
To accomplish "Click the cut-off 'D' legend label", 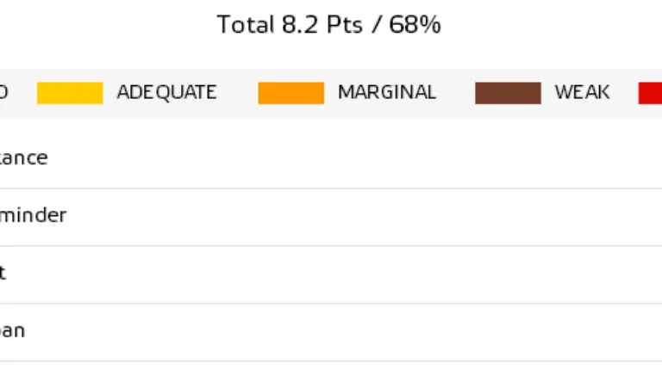I will pos(3,93).
